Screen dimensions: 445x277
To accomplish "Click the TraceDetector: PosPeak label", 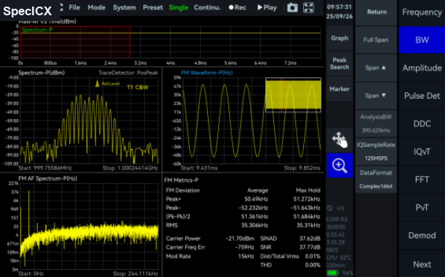I will (128, 73).
